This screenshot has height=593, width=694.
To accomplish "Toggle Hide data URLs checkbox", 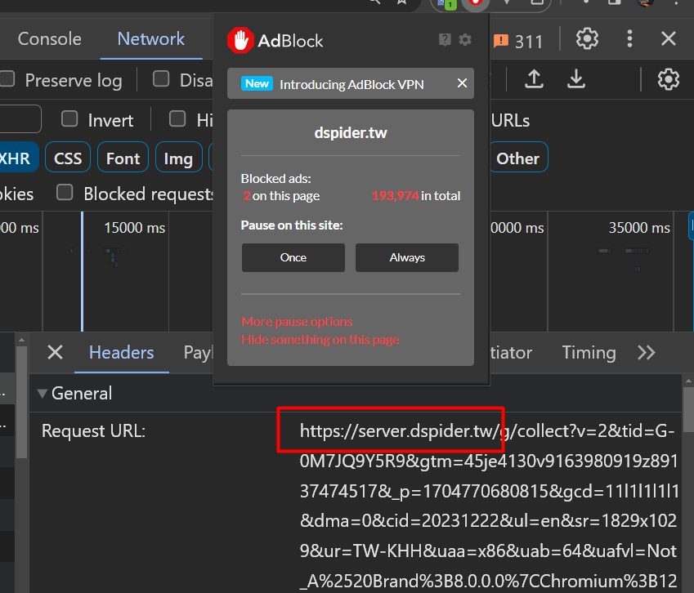I will 177,119.
